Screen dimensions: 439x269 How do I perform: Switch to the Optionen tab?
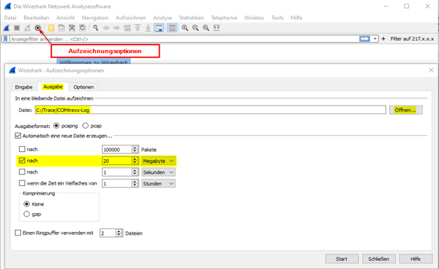[x=83, y=87]
